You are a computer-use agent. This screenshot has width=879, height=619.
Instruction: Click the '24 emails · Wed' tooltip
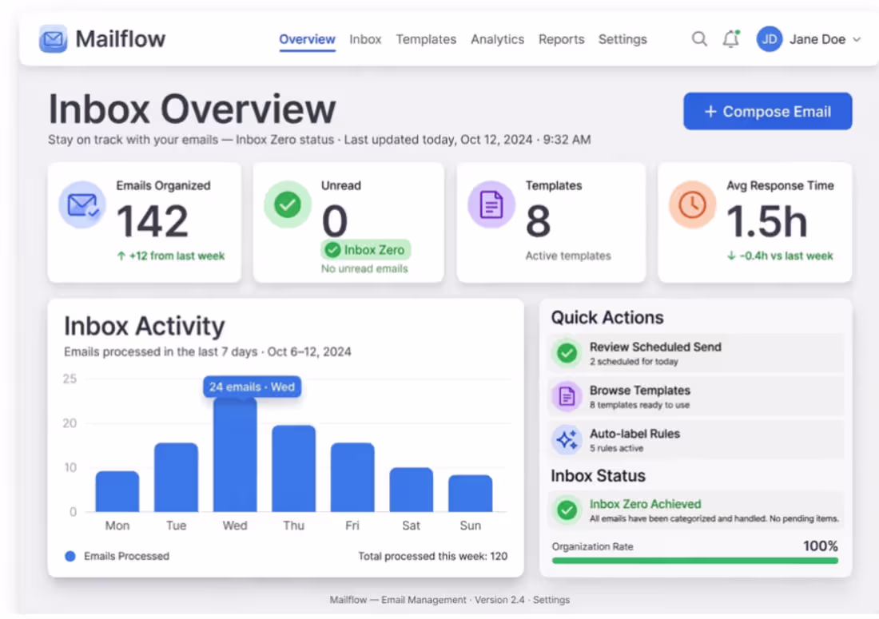[252, 387]
